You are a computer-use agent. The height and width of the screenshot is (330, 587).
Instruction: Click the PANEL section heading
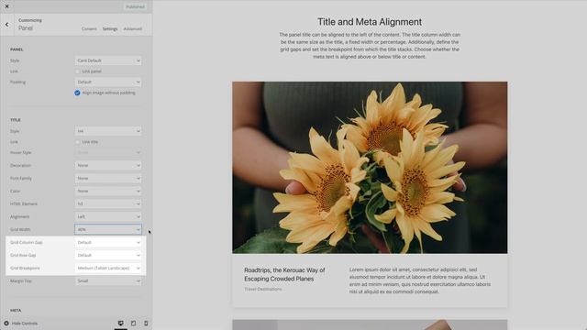click(x=17, y=49)
